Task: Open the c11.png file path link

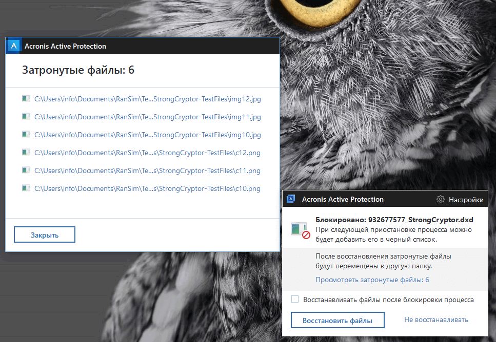Action: click(147, 171)
